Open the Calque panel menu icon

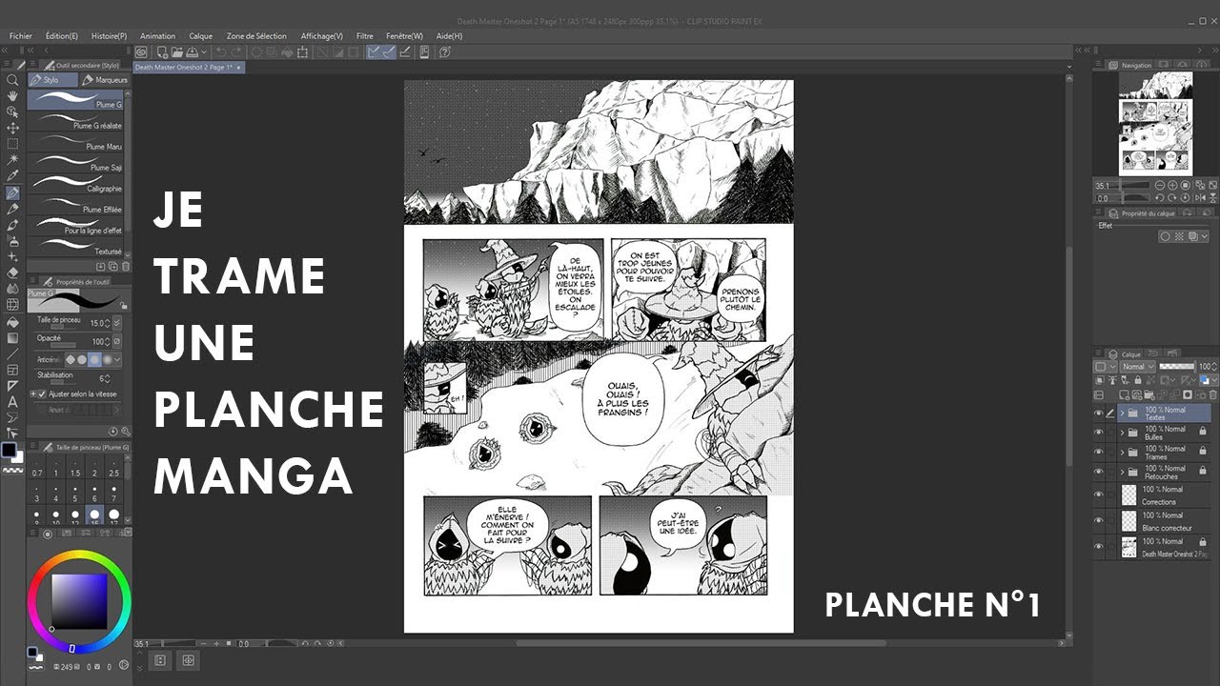click(x=1099, y=354)
